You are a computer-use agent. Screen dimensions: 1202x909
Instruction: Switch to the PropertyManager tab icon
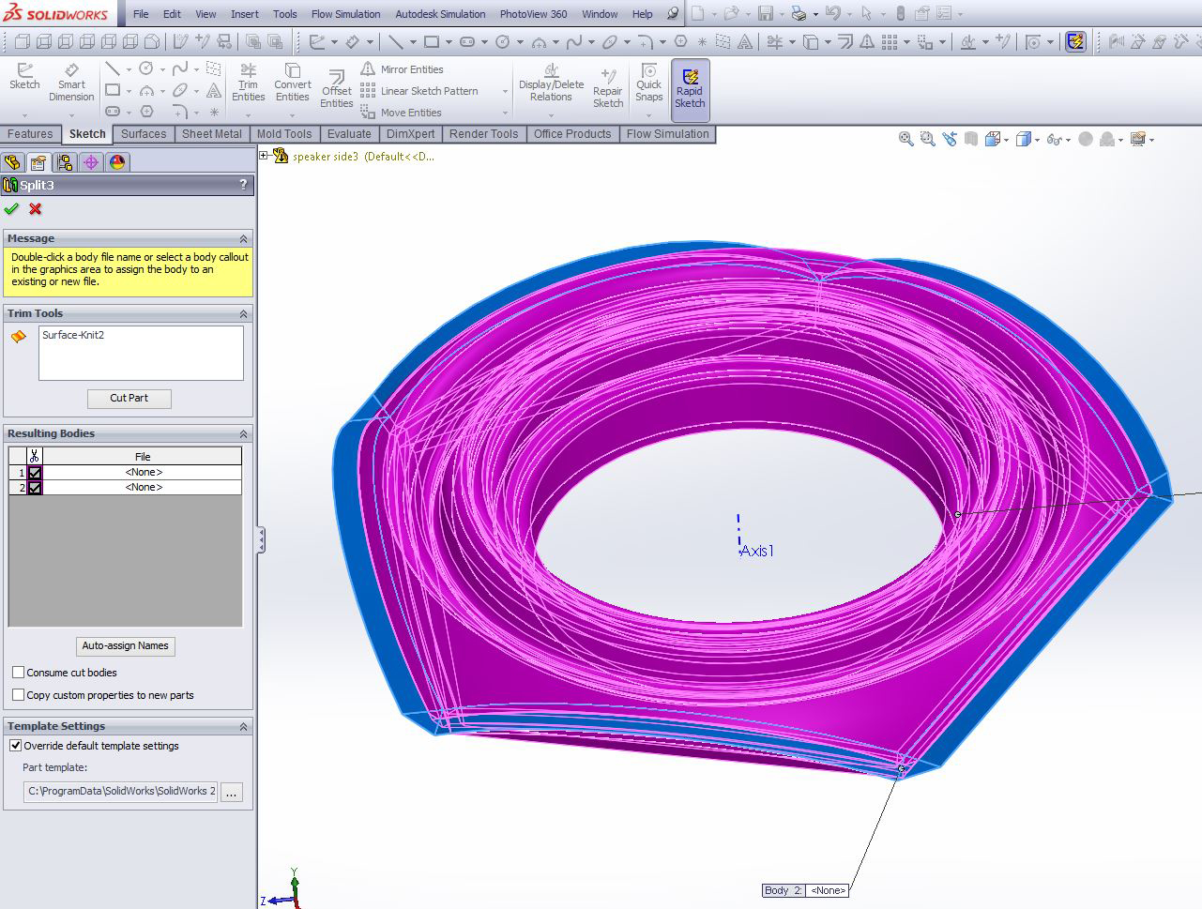pyautogui.click(x=38, y=162)
